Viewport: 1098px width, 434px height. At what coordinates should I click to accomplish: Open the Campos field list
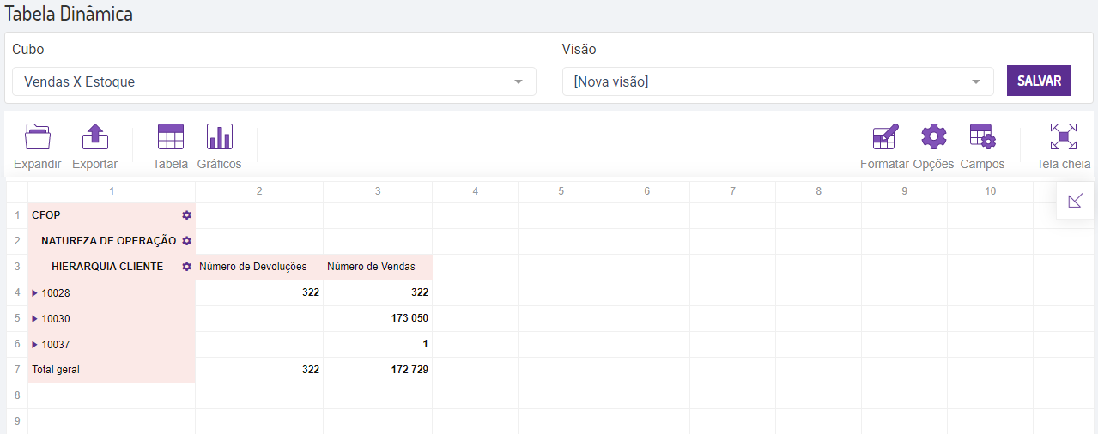(982, 137)
